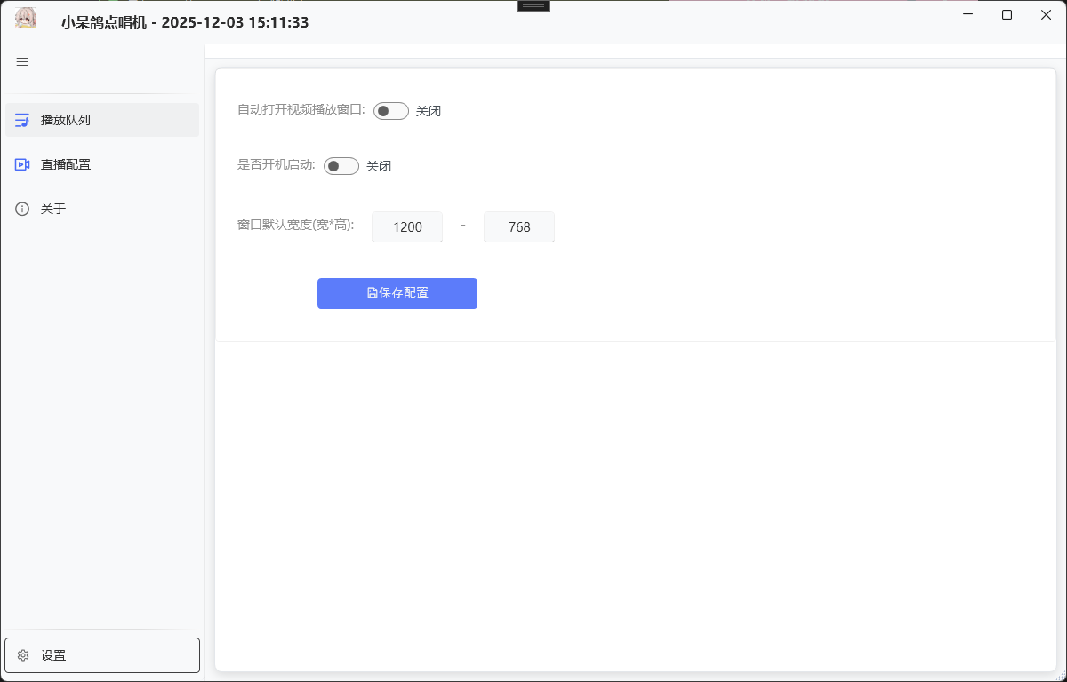The width and height of the screenshot is (1067, 682).
Task: Click the 关闭 label next to 是否开机启动
Action: pos(379,166)
